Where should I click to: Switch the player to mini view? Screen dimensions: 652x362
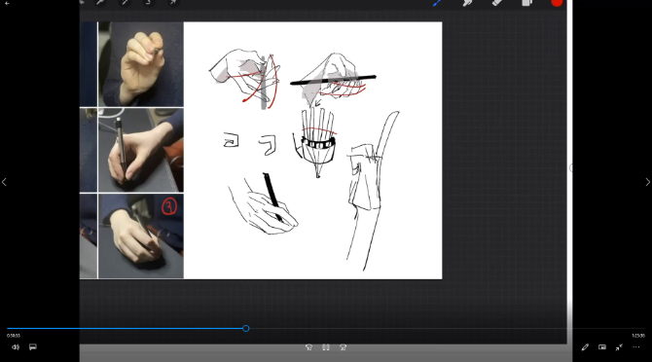(x=602, y=347)
